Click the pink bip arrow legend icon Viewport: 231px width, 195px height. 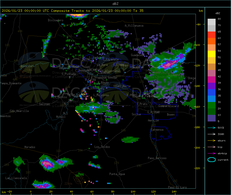click(211, 147)
